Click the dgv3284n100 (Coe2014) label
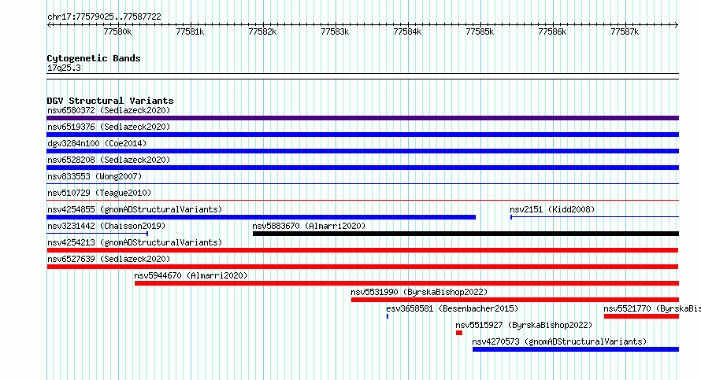The image size is (701, 380). [x=97, y=143]
